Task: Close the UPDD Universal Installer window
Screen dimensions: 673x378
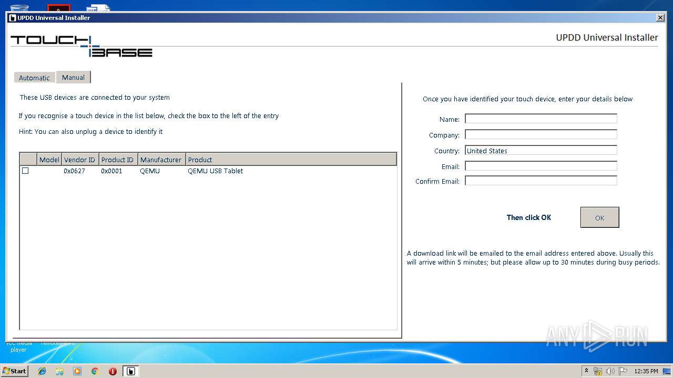Action: point(660,18)
